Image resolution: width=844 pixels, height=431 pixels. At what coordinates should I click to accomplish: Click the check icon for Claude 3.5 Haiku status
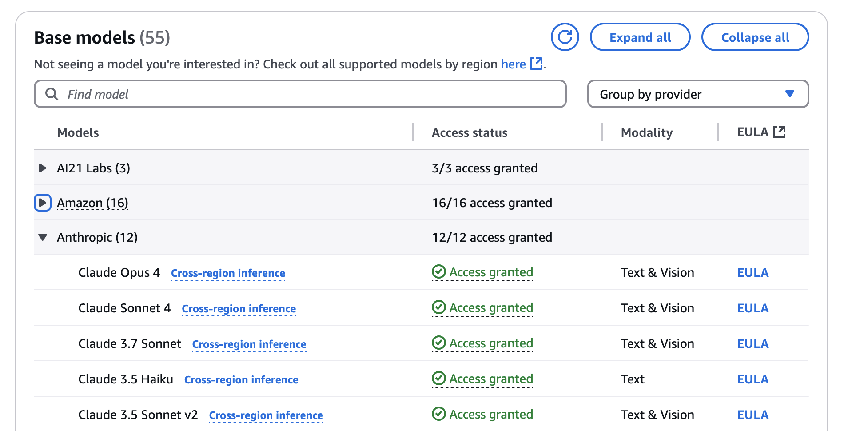439,379
